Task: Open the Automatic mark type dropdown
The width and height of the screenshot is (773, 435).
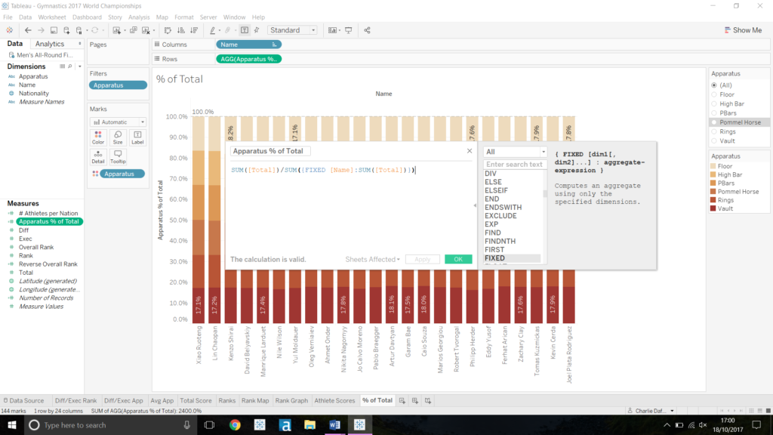Action: pyautogui.click(x=118, y=122)
